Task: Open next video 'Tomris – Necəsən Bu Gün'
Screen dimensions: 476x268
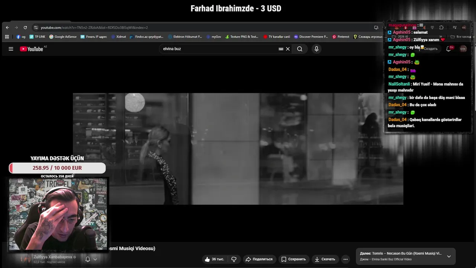Action: tap(401, 253)
